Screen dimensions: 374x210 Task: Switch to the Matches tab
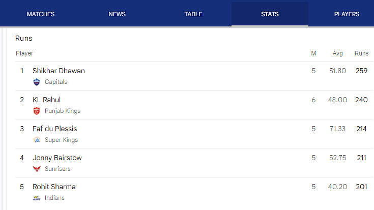41,14
